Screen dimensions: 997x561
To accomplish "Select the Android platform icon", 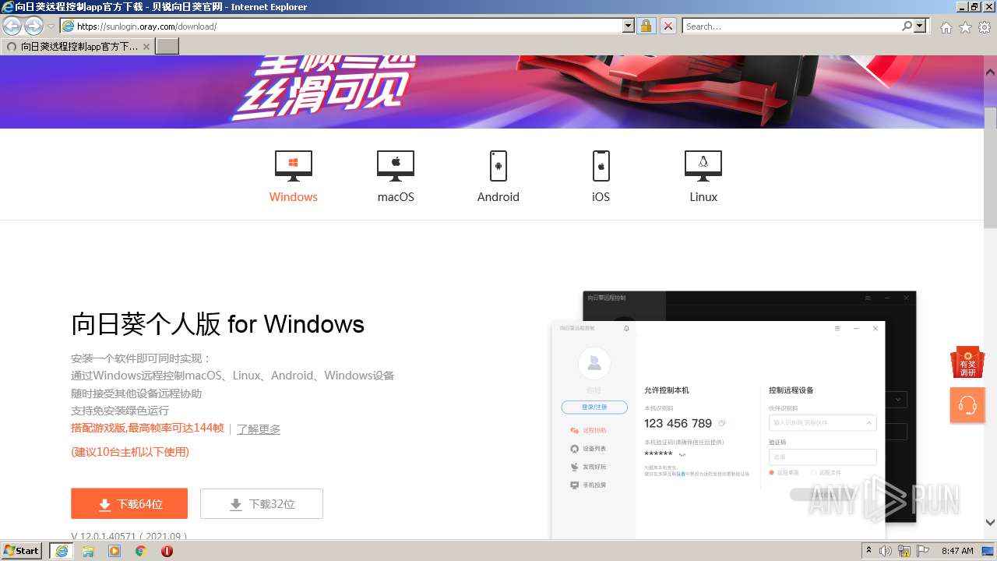I will coord(498,165).
